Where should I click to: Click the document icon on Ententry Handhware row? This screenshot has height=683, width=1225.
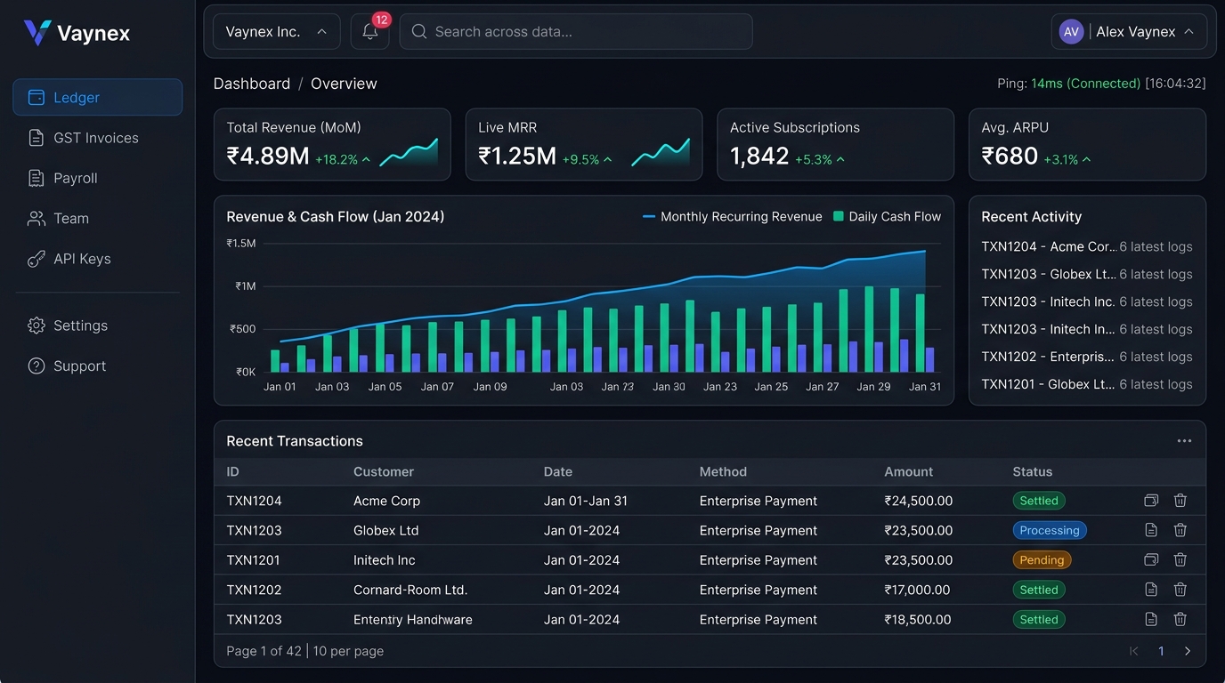[1151, 620]
